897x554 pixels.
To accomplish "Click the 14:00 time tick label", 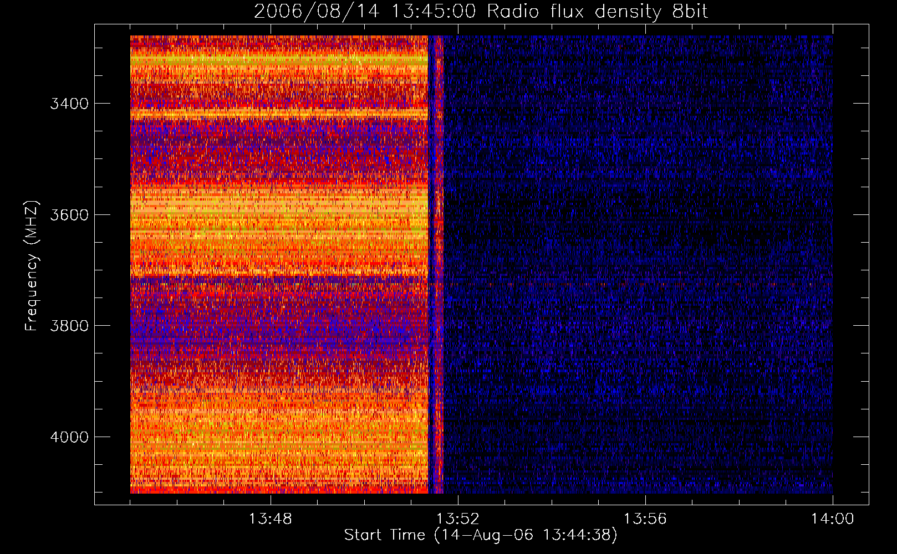I will click(832, 519).
